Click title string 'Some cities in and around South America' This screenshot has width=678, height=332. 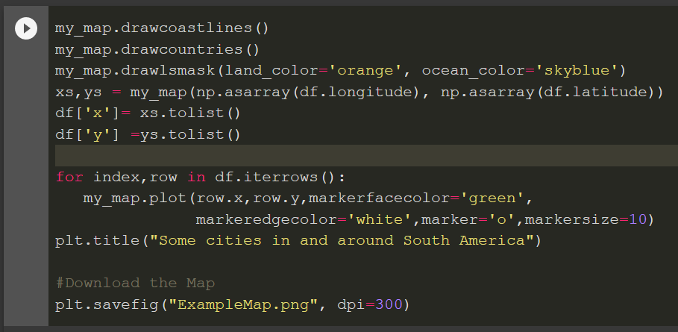(x=342, y=241)
